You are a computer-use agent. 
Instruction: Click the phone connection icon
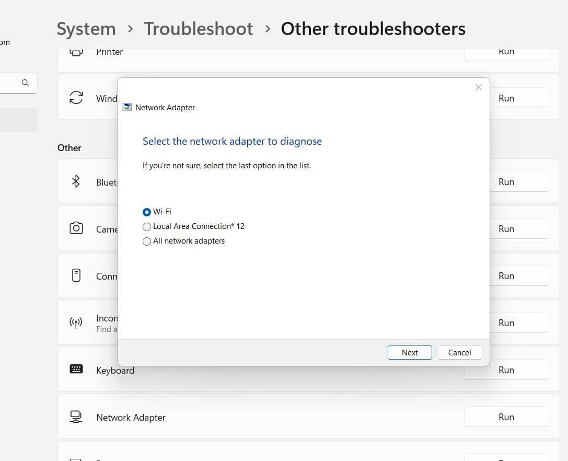[76, 275]
